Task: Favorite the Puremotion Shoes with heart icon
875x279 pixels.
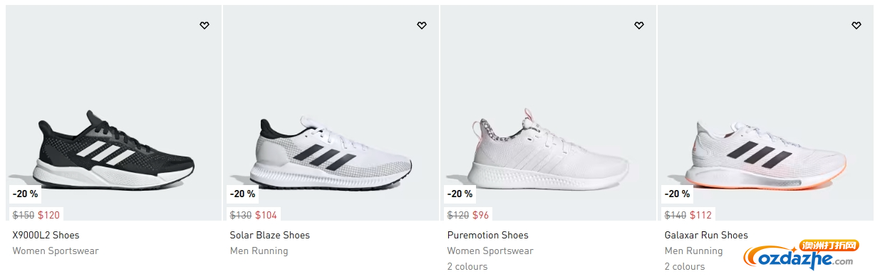Action: pos(639,26)
